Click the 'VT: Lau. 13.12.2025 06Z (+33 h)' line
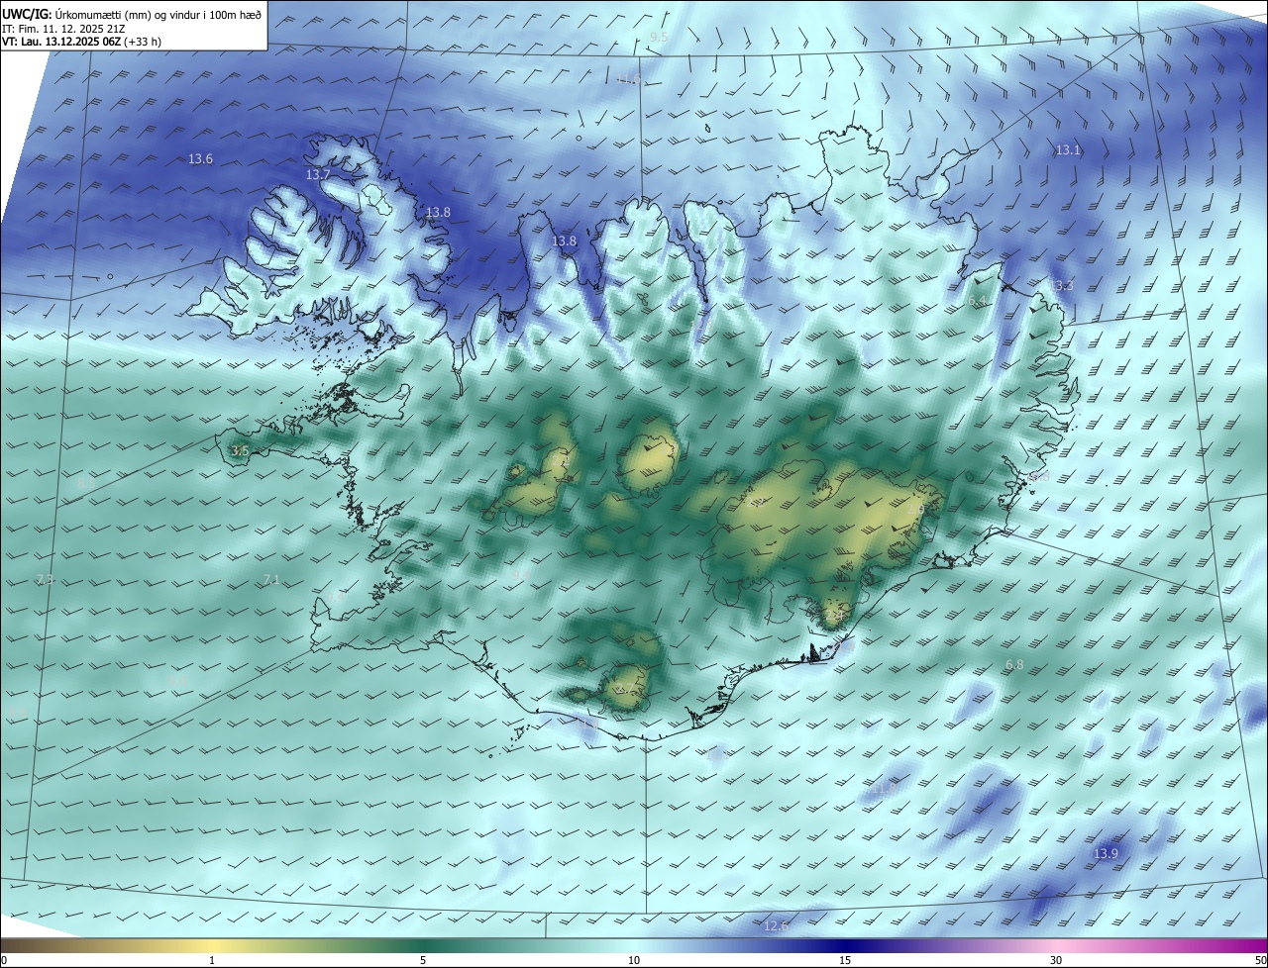 tap(81, 42)
